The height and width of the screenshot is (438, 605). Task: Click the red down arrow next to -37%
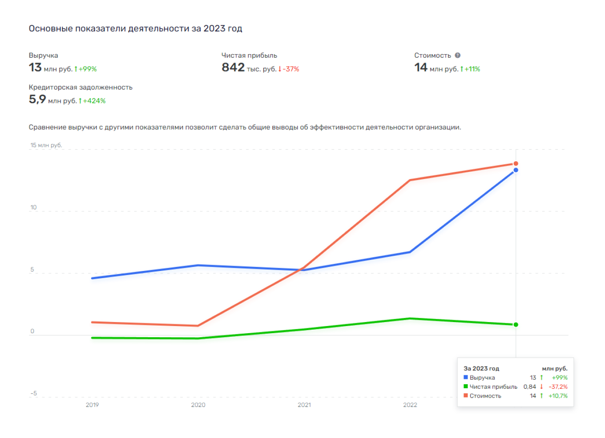click(280, 69)
